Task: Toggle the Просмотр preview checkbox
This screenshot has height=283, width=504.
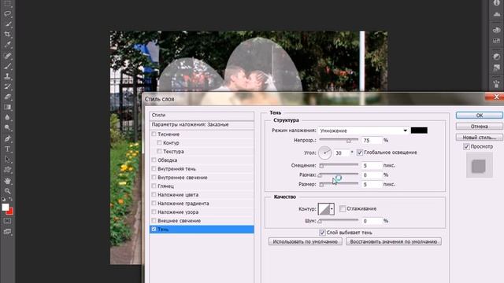Action: pos(466,147)
